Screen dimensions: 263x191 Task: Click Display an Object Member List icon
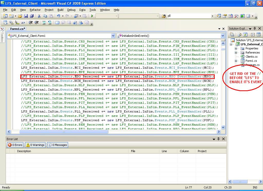point(5,23)
